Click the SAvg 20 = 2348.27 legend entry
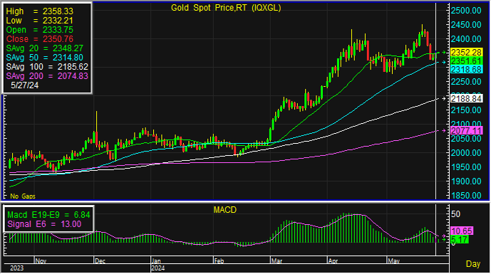Viewport: 491px width, 274px height. pos(44,48)
